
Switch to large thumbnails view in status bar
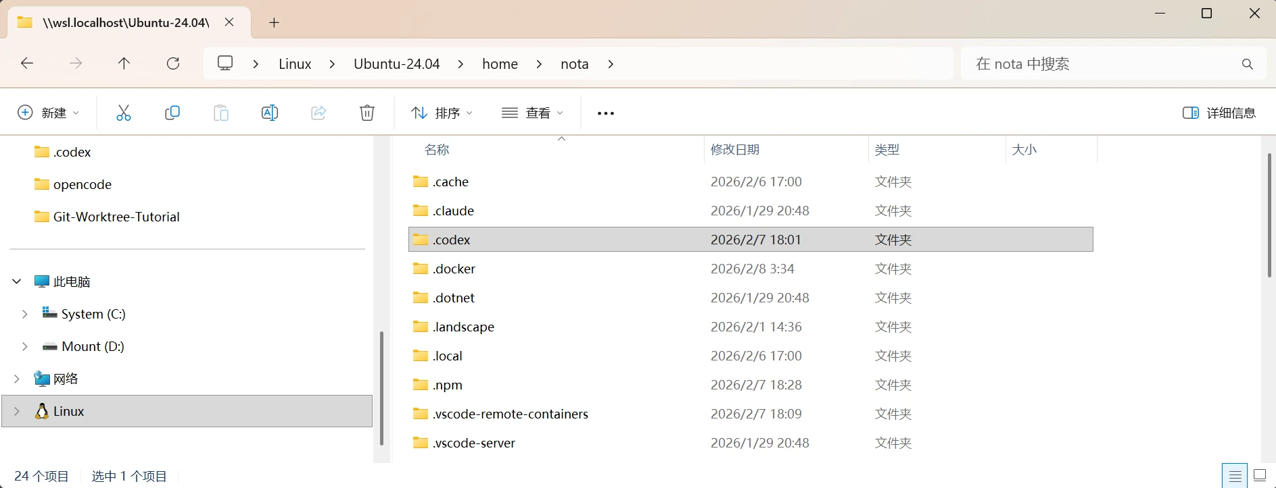point(1260,475)
